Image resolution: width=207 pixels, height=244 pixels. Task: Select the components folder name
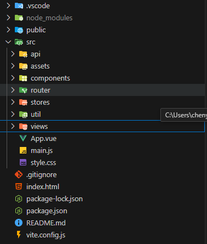click(51, 78)
